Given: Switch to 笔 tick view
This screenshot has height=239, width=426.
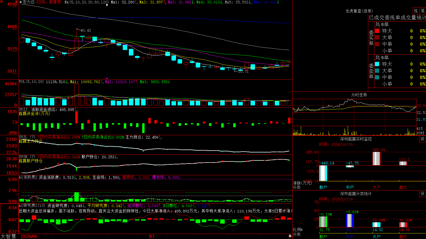Looking at the screenshot, I should pyautogui.click(x=423, y=11).
